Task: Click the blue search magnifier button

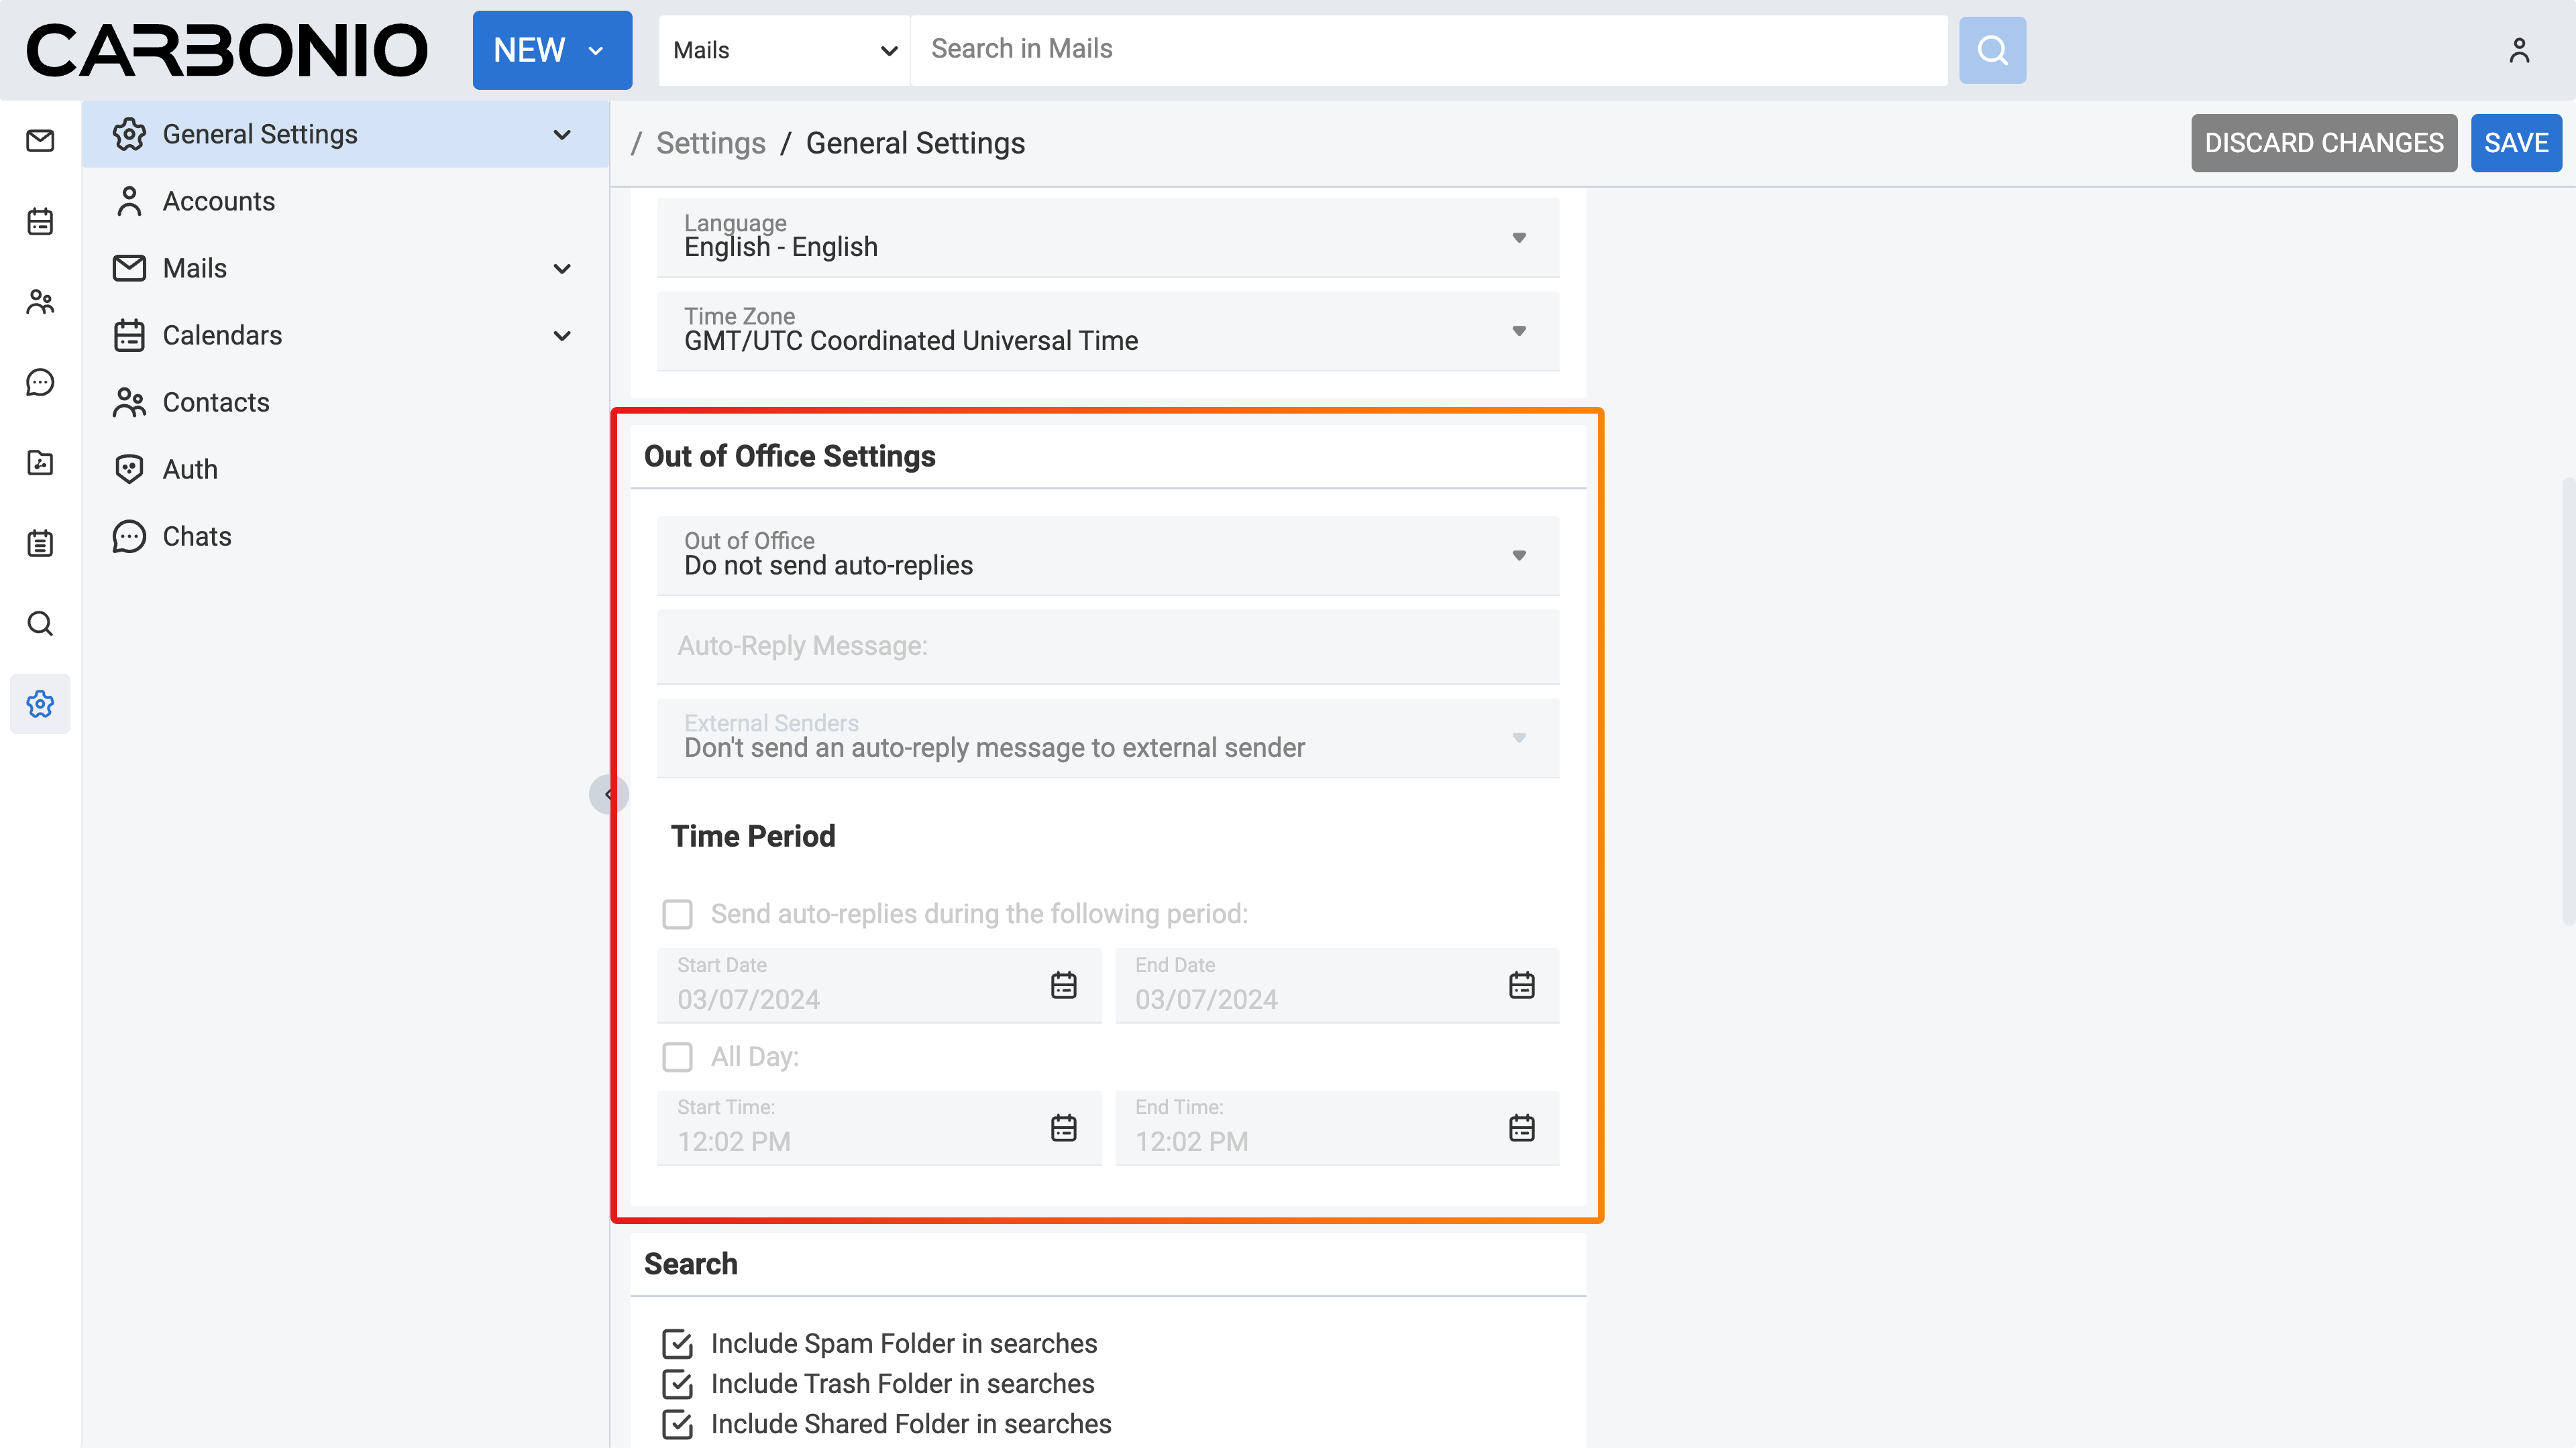Action: point(1992,50)
